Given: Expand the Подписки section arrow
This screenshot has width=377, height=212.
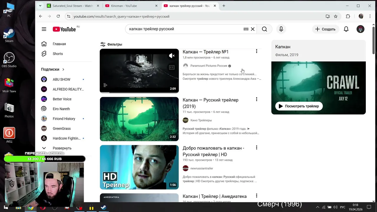Looking at the screenshot, I should 63,69.
